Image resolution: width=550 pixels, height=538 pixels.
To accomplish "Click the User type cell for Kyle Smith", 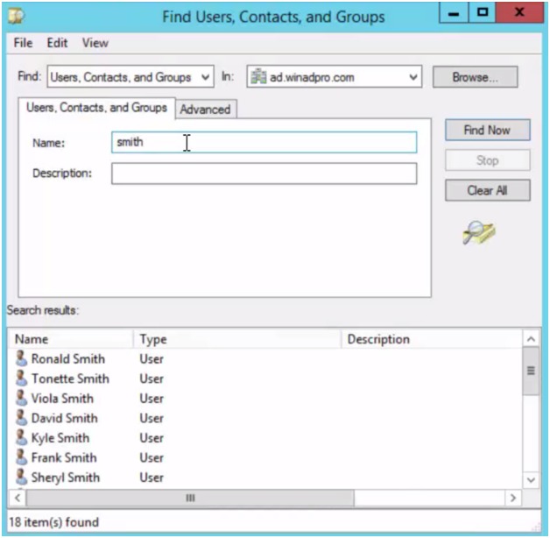I will pyautogui.click(x=152, y=437).
